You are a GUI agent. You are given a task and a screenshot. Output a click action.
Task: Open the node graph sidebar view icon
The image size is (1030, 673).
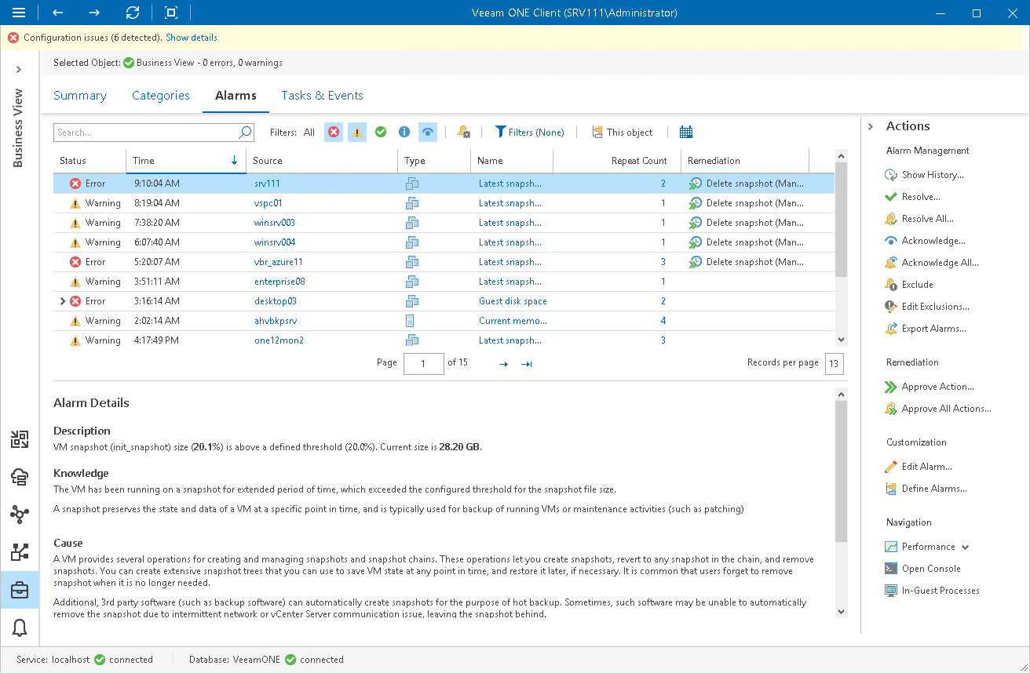(x=20, y=515)
